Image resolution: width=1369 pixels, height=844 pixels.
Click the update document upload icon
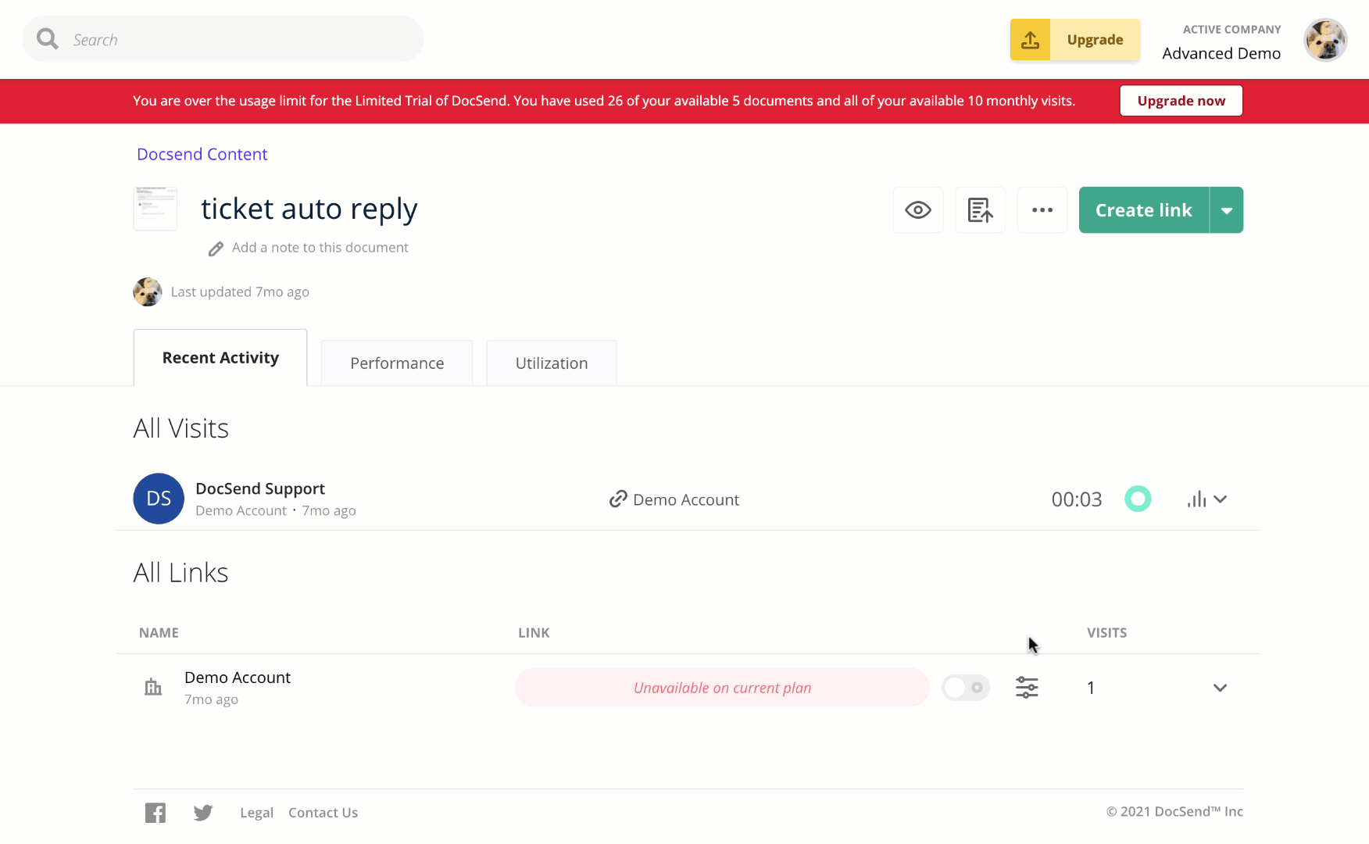click(x=980, y=210)
